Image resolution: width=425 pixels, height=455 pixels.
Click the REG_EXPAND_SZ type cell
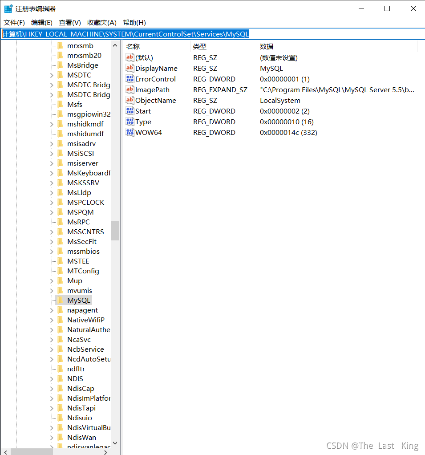(220, 89)
